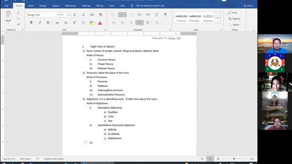Toggle Subscript formatting

click(66, 23)
